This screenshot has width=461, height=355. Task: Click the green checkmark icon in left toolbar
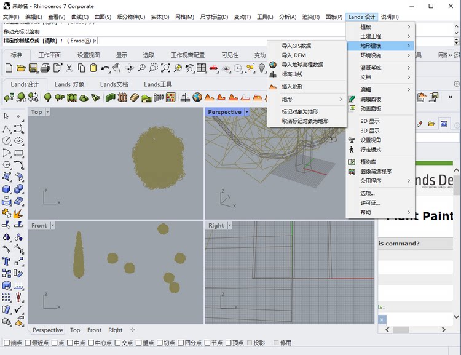(x=18, y=309)
